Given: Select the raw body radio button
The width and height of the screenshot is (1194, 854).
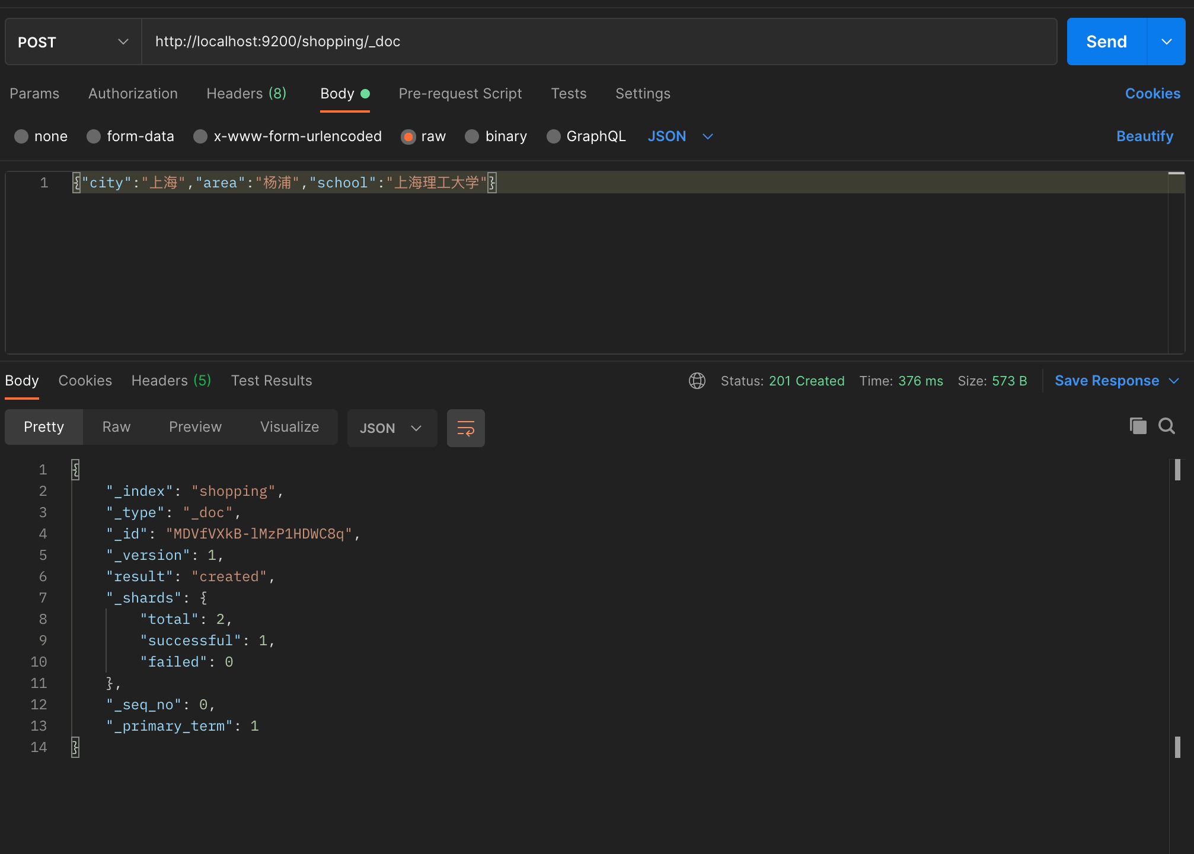Looking at the screenshot, I should tap(408, 136).
